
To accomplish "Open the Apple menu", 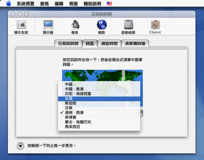I will (x=9, y=3).
